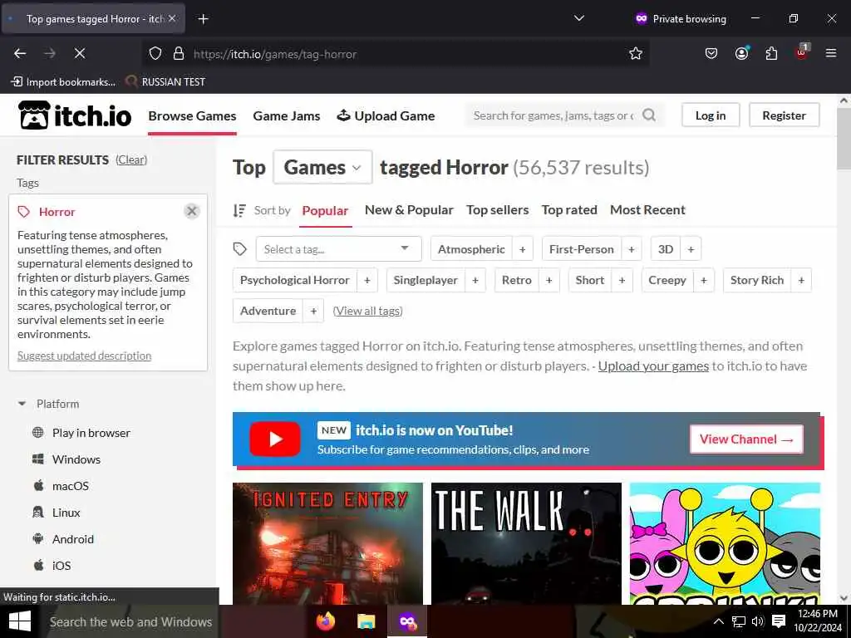Click the search magnifier icon
This screenshot has width=851, height=638.
pyautogui.click(x=649, y=115)
